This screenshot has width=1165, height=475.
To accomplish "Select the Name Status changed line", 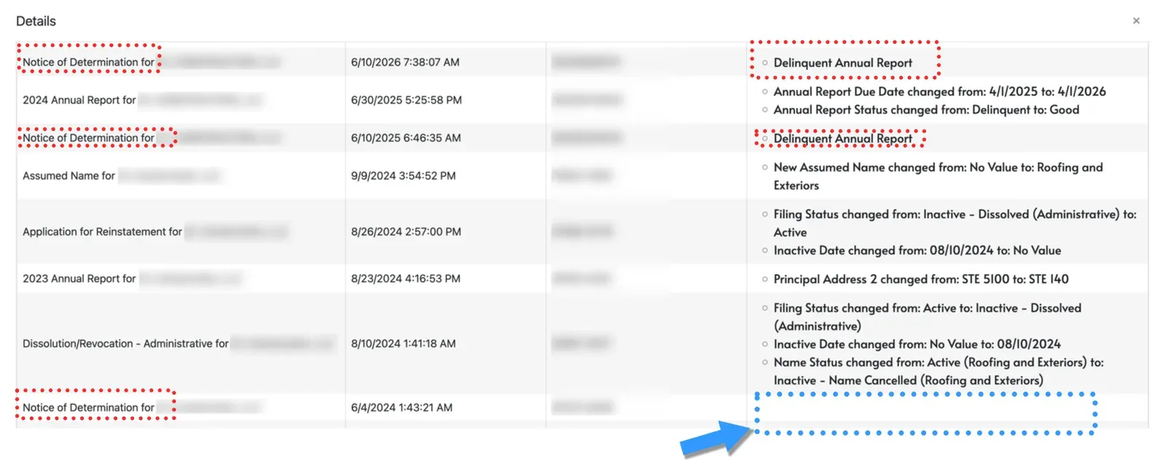I will tap(939, 371).
